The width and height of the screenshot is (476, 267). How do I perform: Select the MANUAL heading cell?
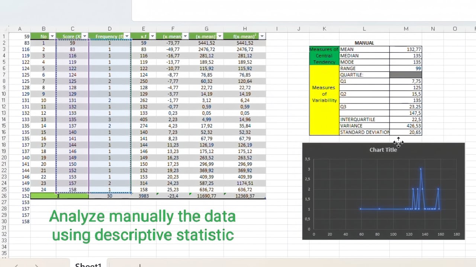(x=364, y=43)
